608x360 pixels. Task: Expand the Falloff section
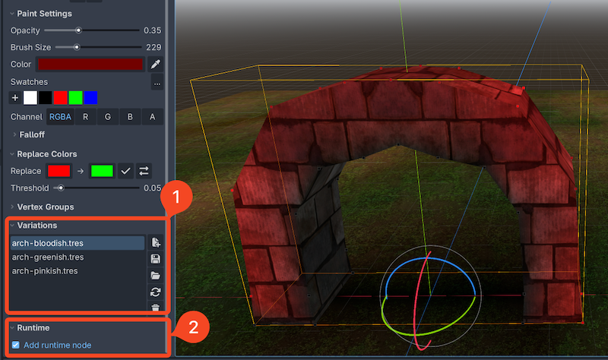tap(14, 135)
